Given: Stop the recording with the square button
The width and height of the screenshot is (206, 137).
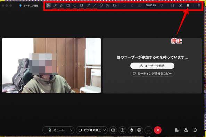Looking at the screenshot, I should point(188,6).
